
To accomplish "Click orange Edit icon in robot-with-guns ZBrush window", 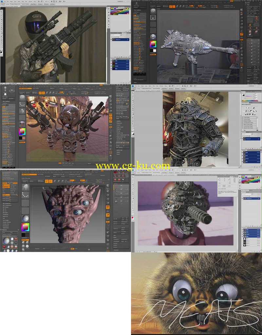I will click(x=40, y=93).
